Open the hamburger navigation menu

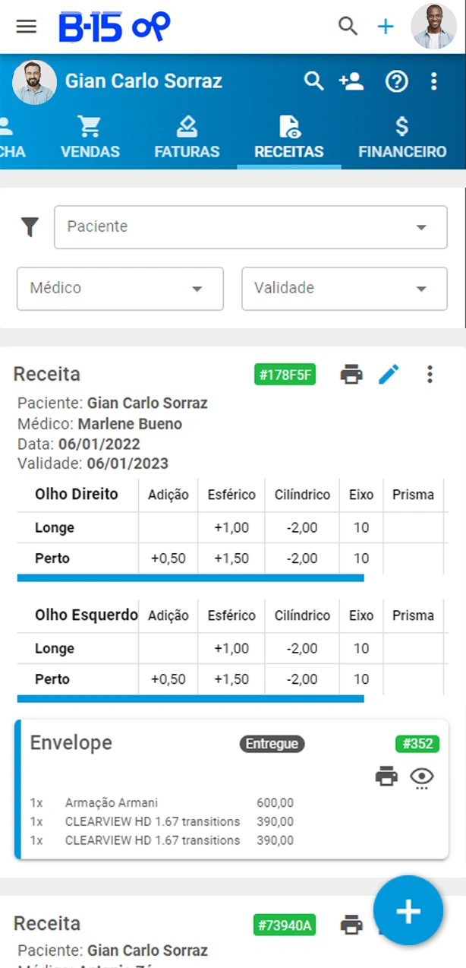pos(27,27)
